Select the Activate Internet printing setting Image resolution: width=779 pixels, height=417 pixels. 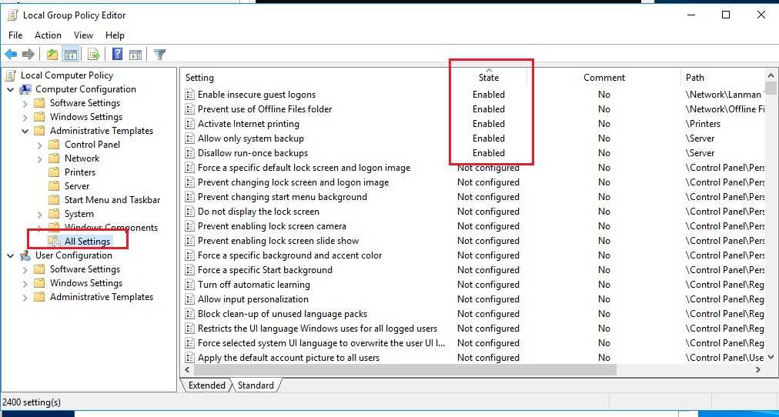[248, 124]
